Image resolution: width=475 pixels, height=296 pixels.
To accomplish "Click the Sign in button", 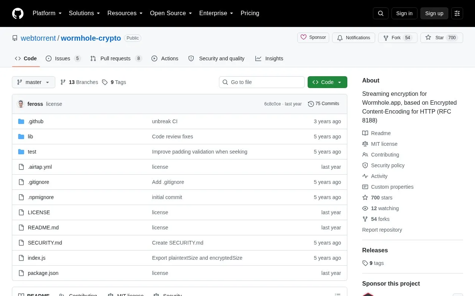I will [x=404, y=13].
